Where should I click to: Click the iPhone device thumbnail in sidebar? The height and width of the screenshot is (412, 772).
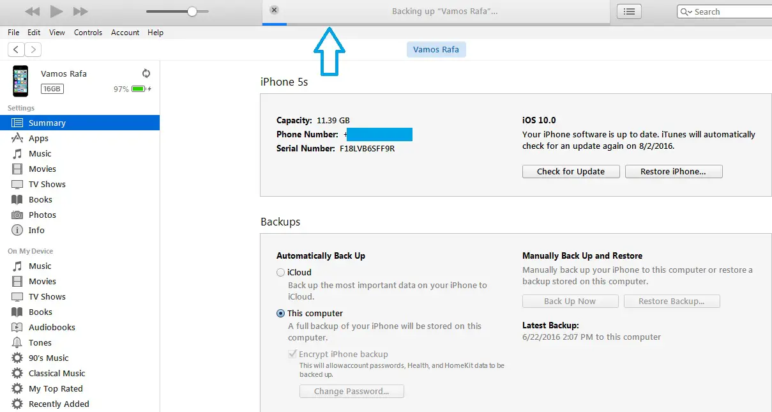(x=20, y=80)
